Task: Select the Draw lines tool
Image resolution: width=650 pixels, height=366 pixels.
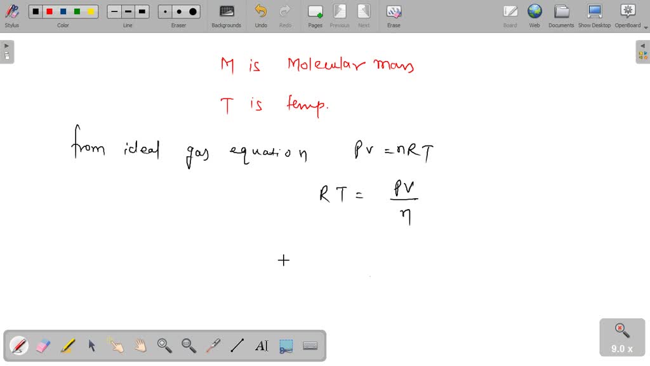Action: pyautogui.click(x=237, y=345)
